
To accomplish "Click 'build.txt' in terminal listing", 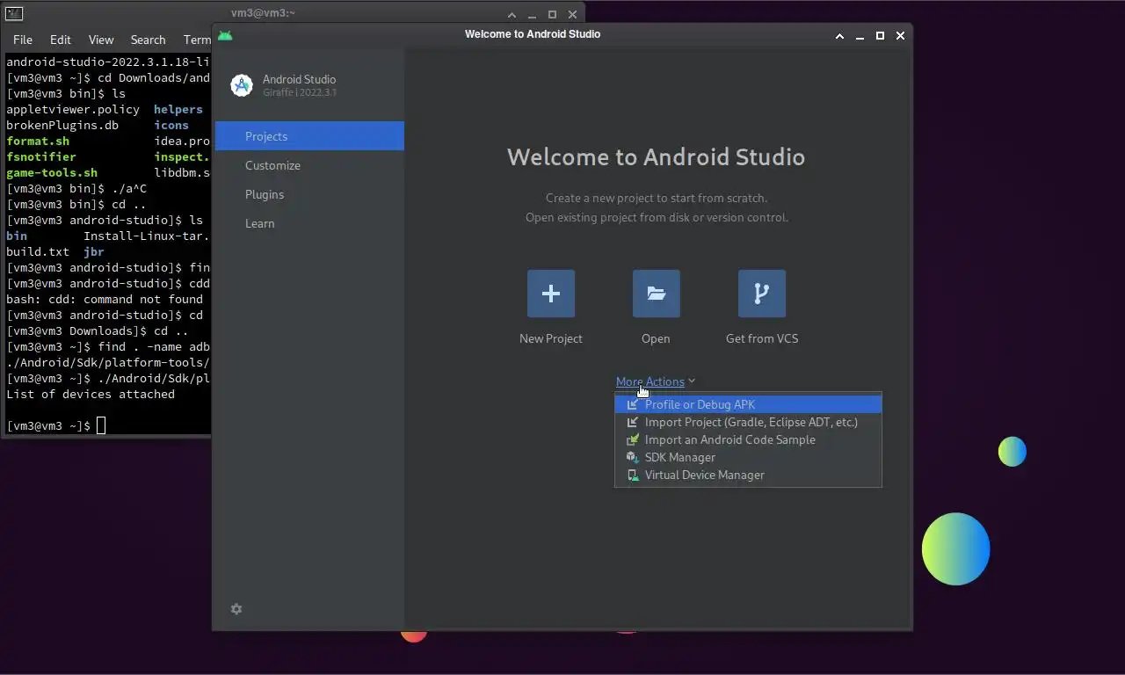I will [x=38, y=251].
